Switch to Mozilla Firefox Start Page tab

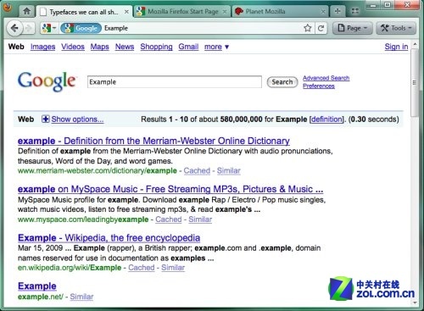(182, 12)
